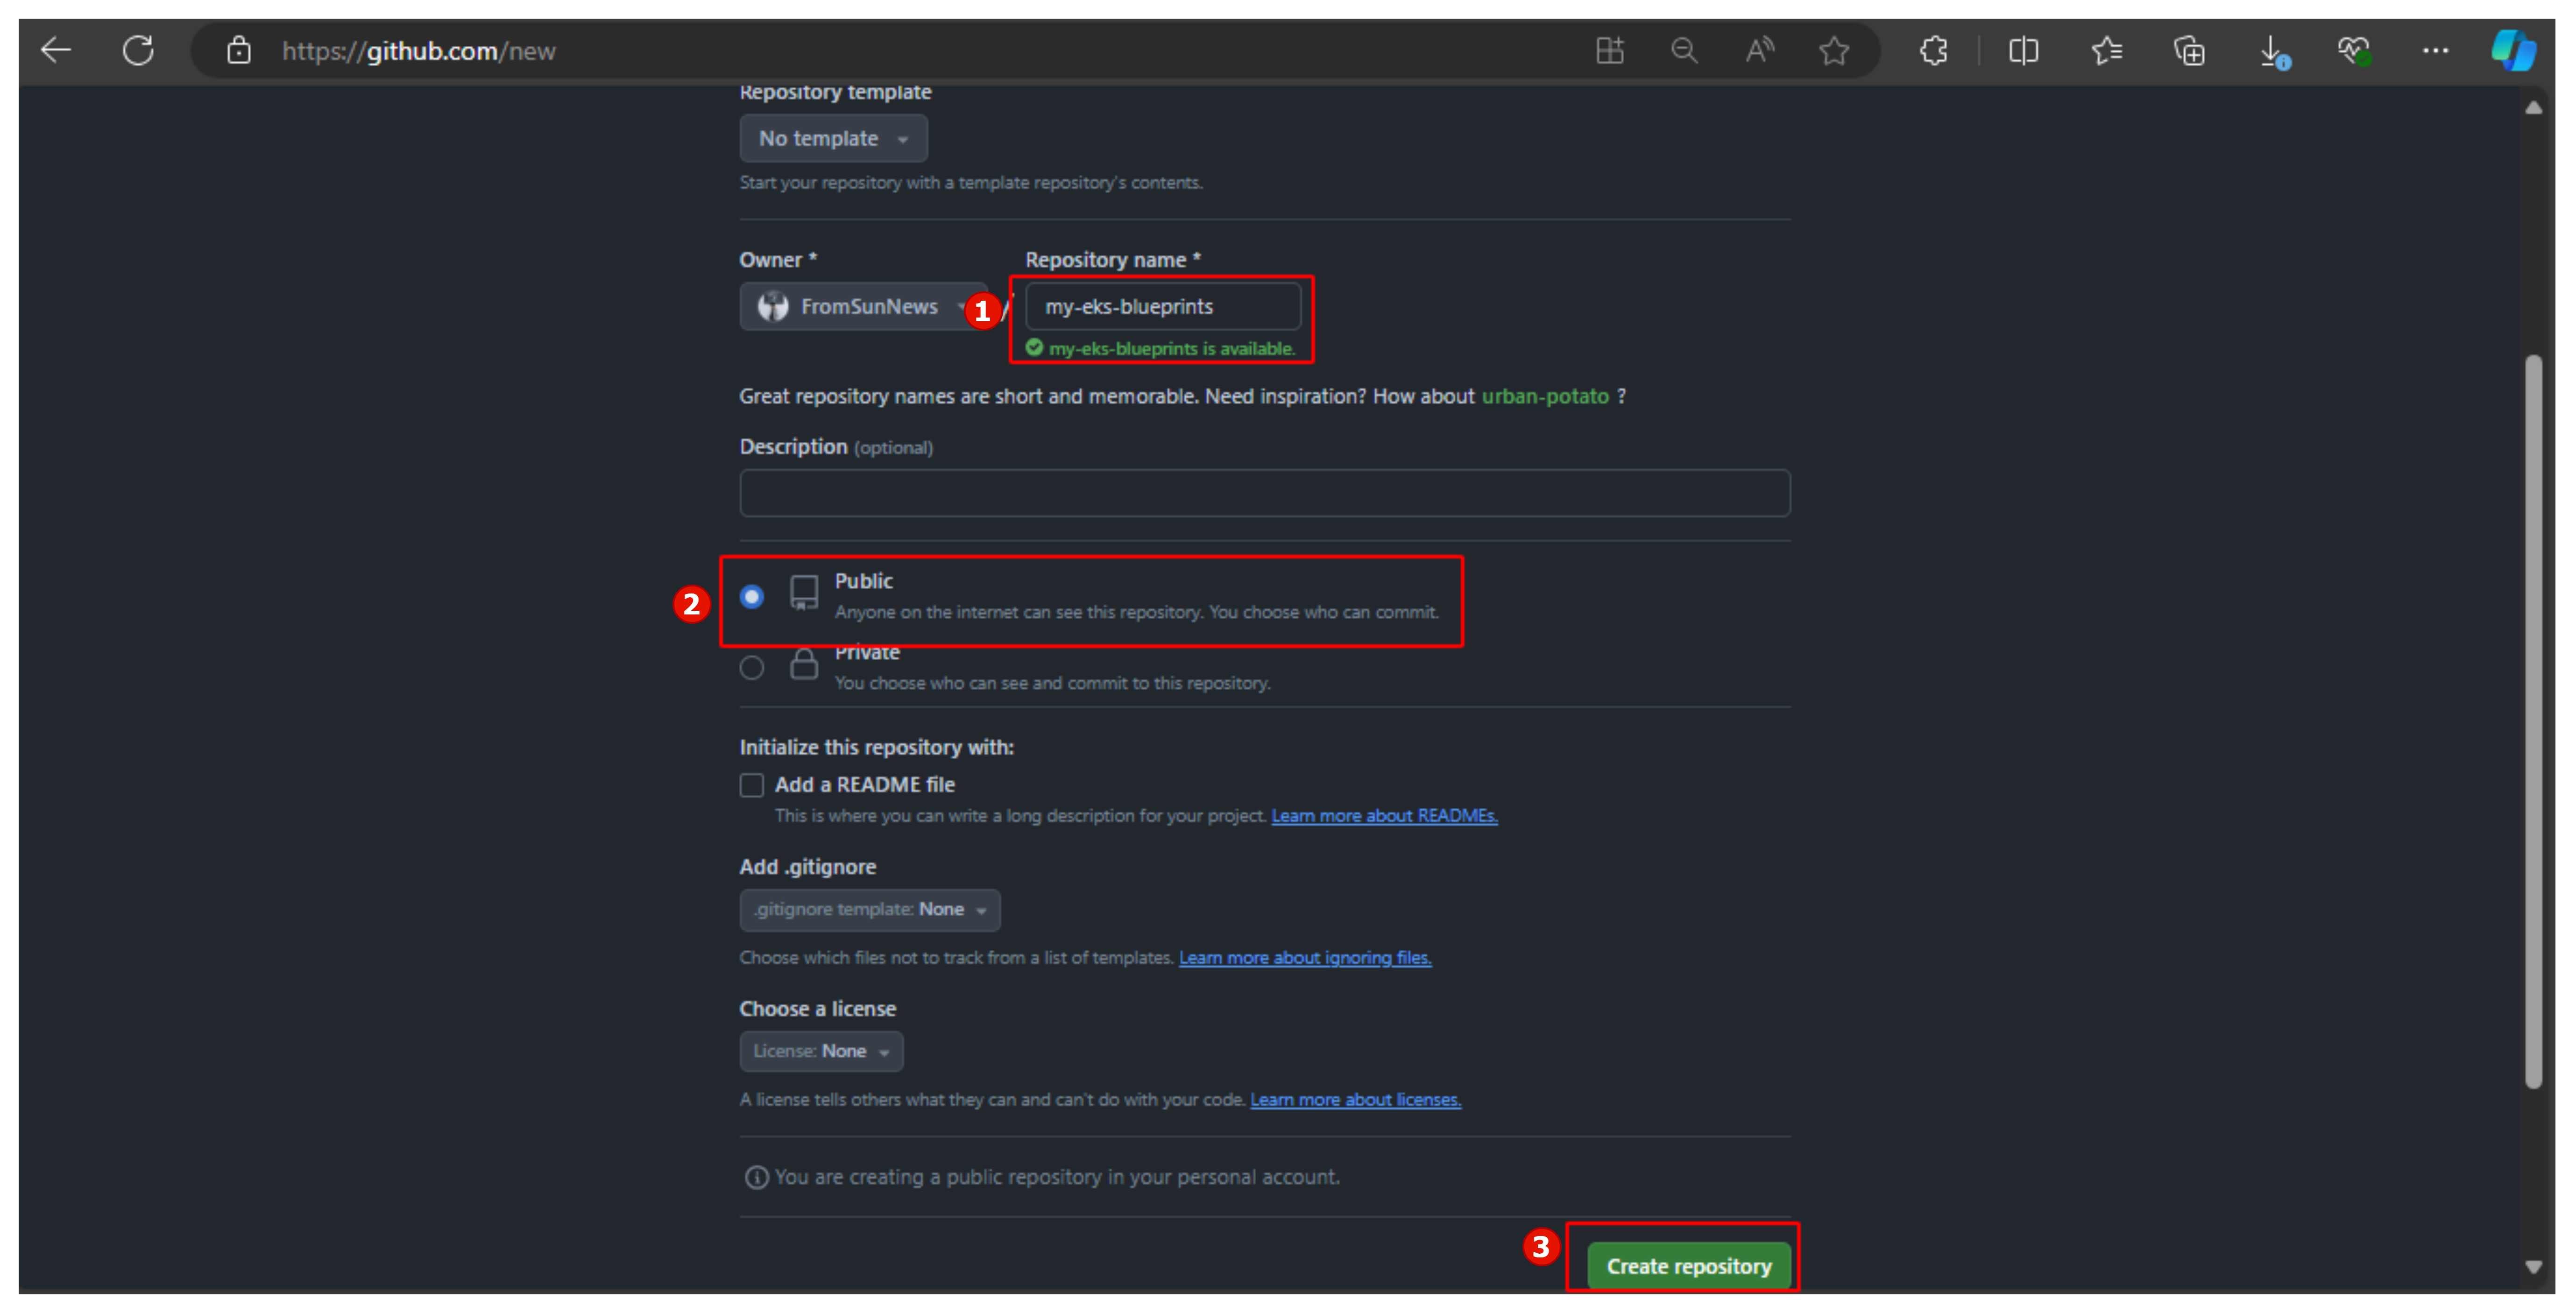2576x1313 pixels.
Task: Click the 'Add .gitignore' heading
Action: click(x=807, y=867)
